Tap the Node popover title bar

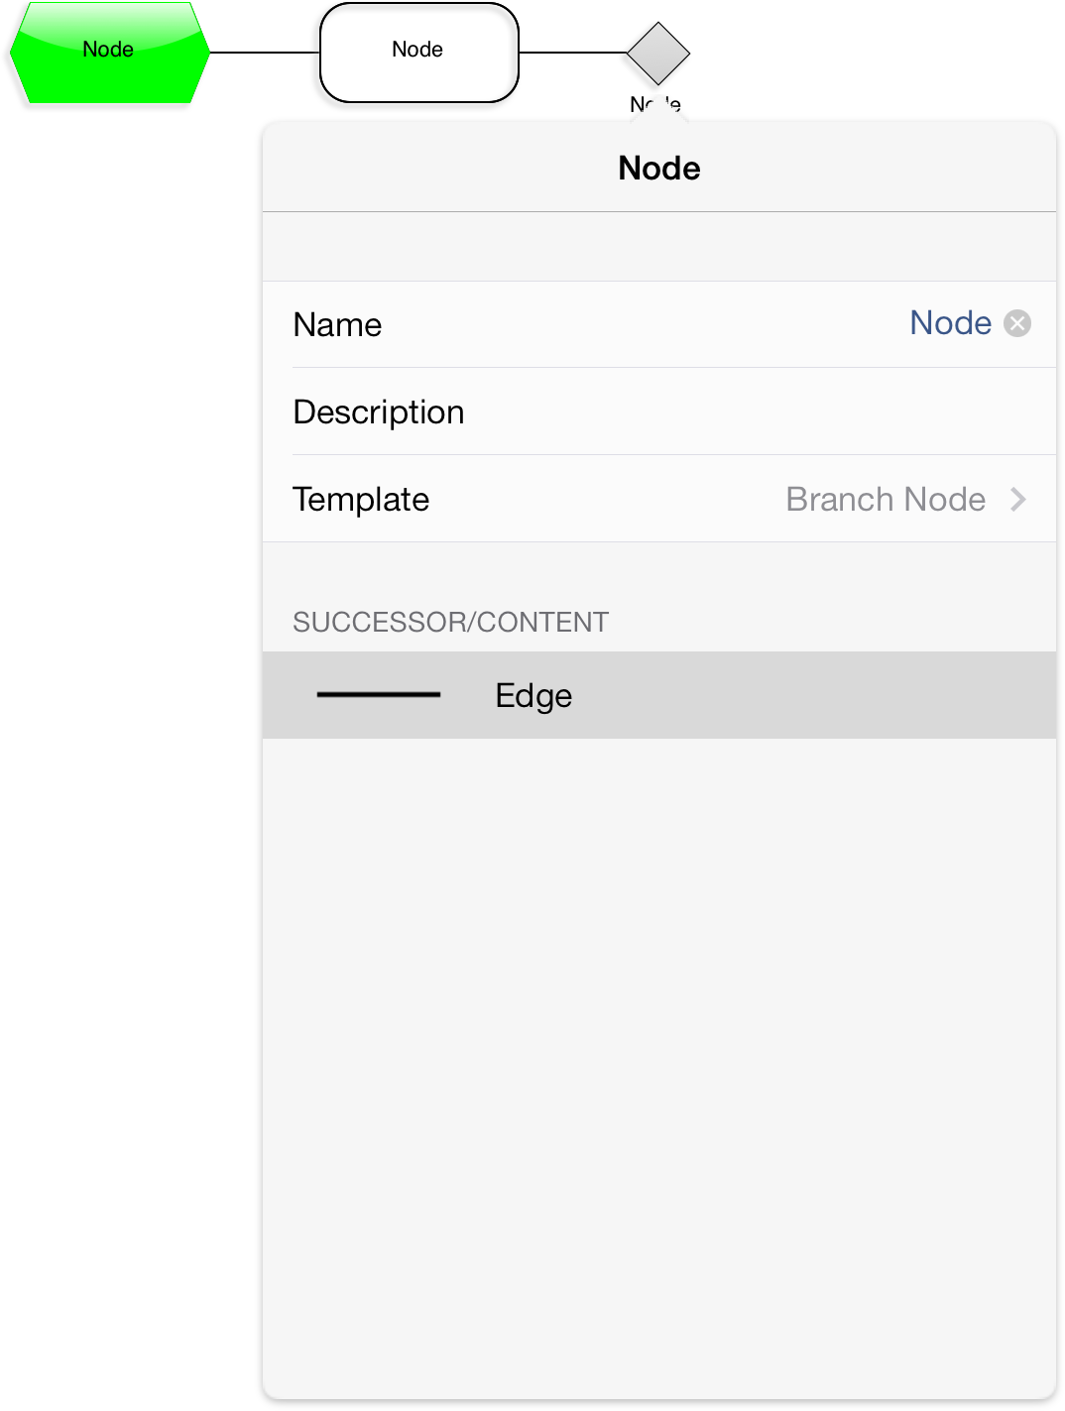[659, 168]
